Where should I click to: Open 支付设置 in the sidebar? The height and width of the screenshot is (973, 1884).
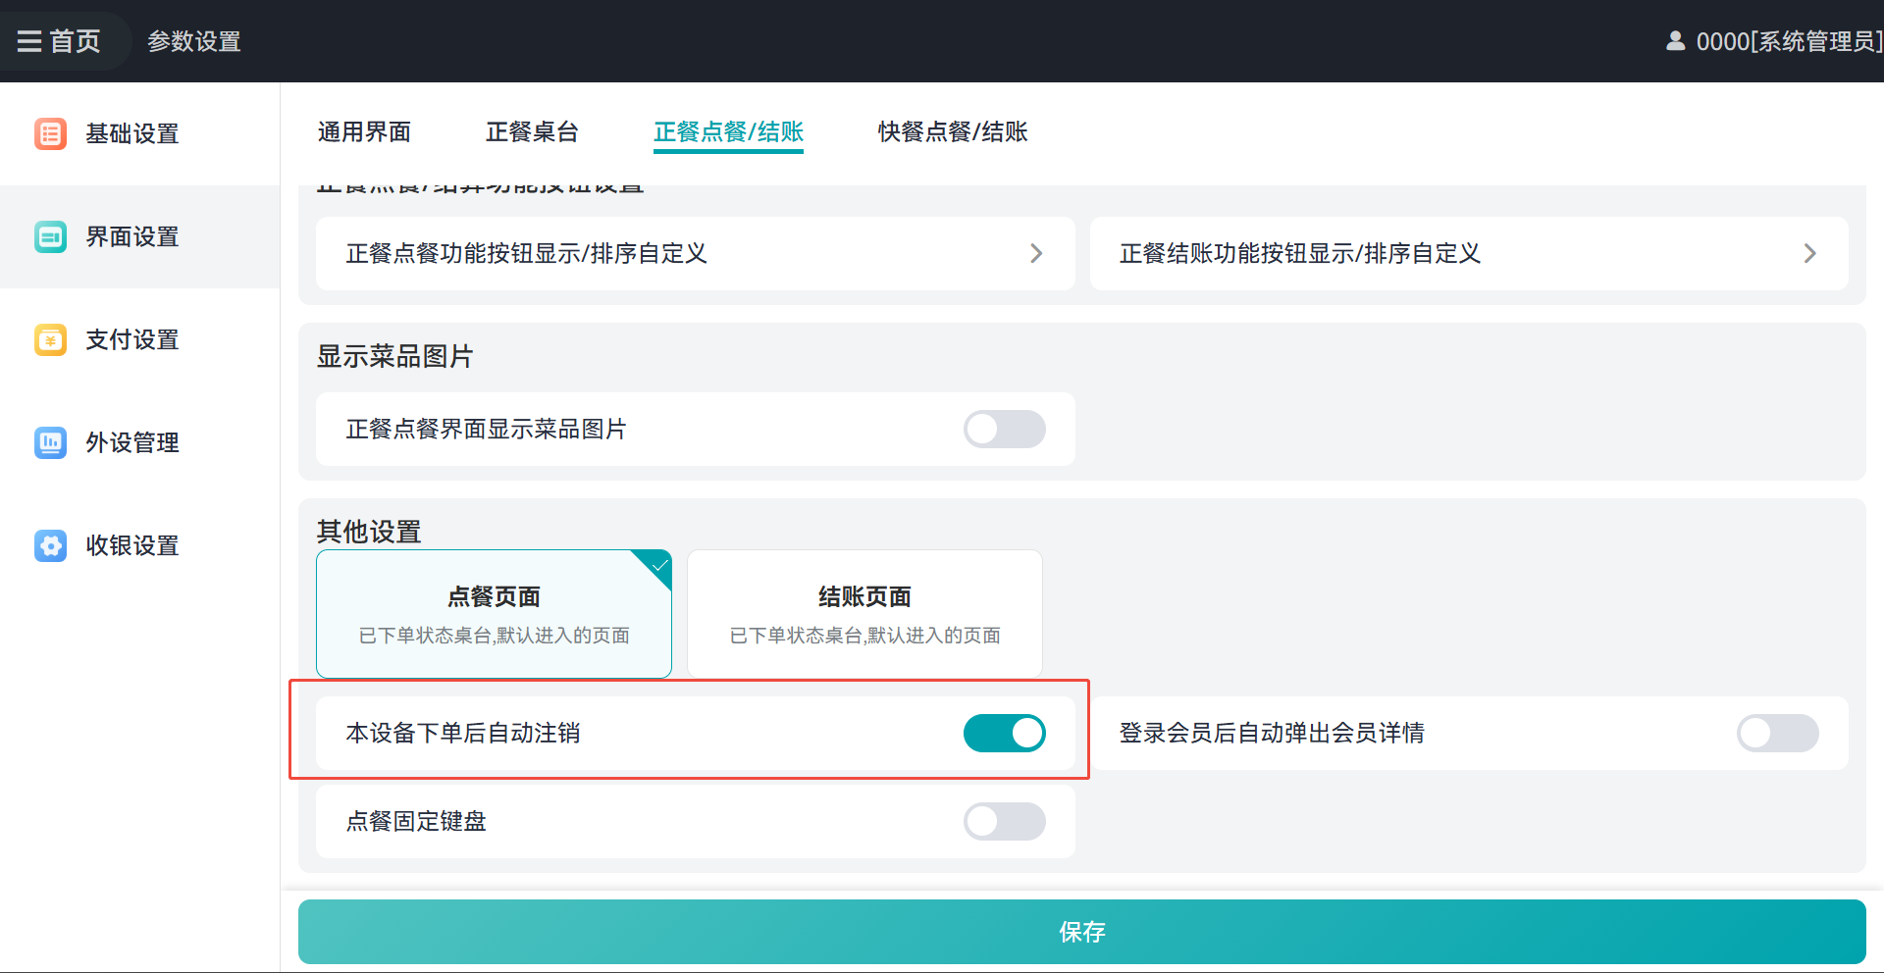coord(139,339)
